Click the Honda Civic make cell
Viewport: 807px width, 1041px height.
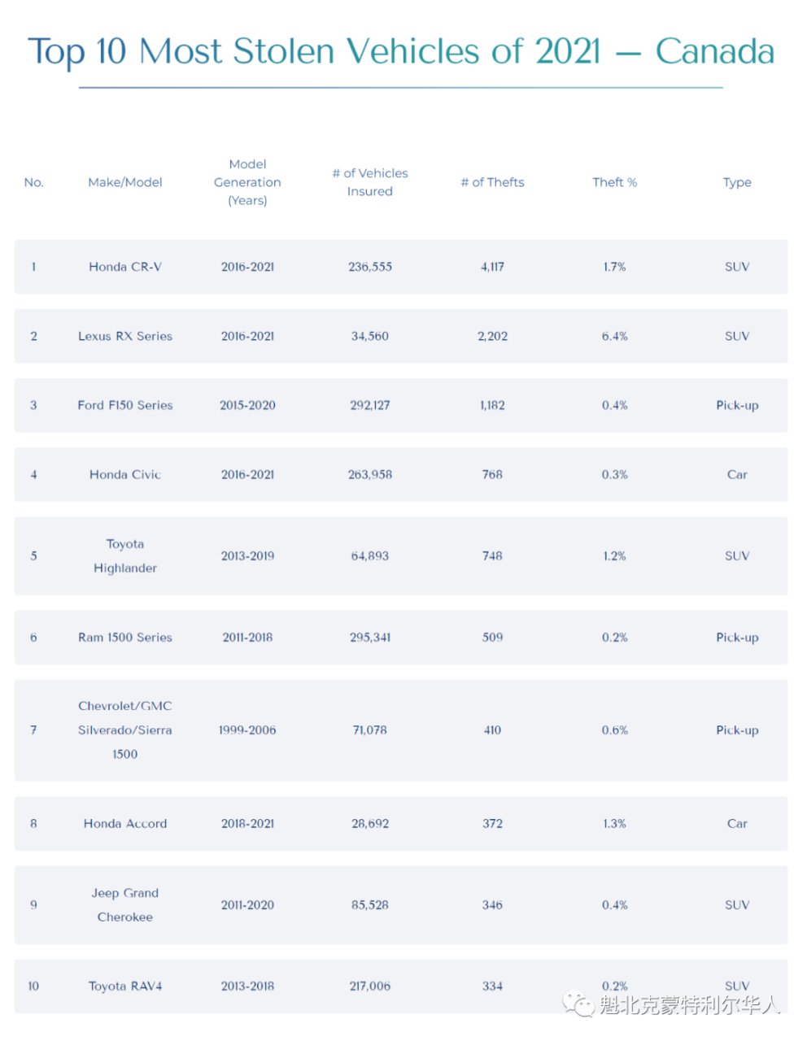[125, 474]
